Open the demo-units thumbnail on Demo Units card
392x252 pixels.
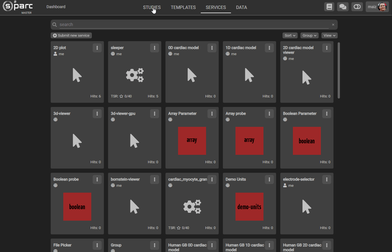pos(249,207)
